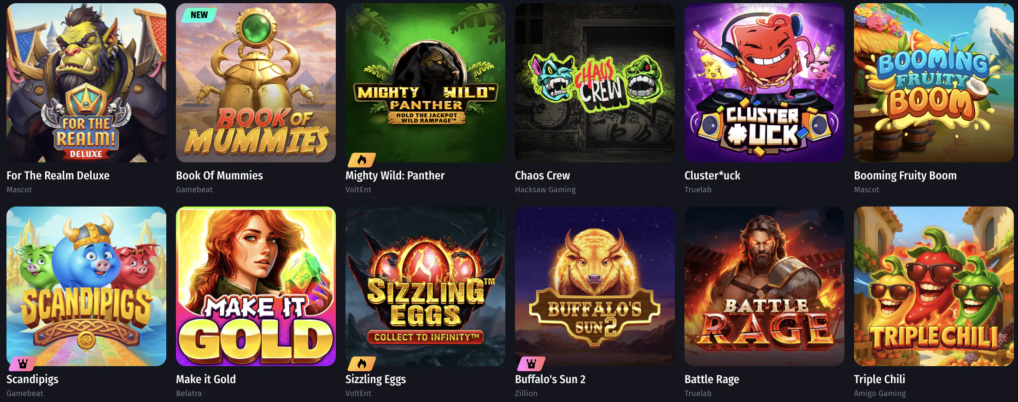This screenshot has height=402, width=1018.
Task: Click the flame badge on Mighty Wild: Panther
Action: pos(362,160)
